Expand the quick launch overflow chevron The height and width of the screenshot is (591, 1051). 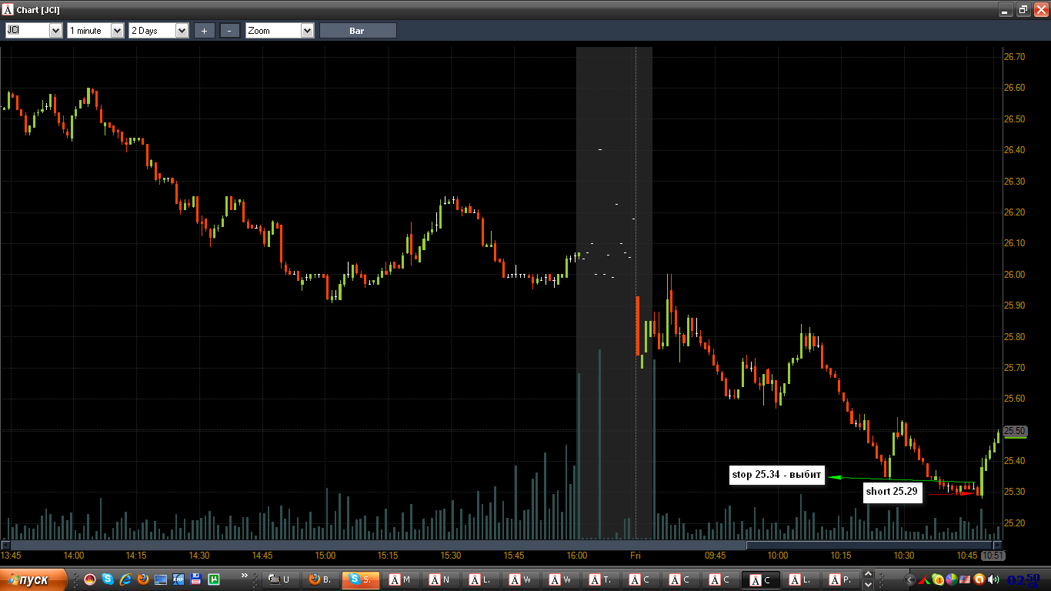pos(245,576)
